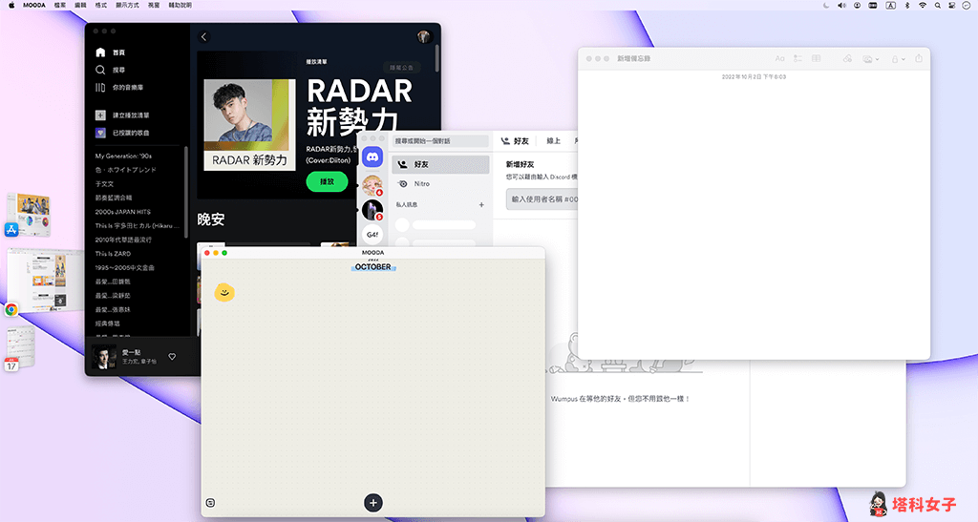Open 經典懷舊 playlist in Spotify
978x522 pixels.
(x=107, y=324)
